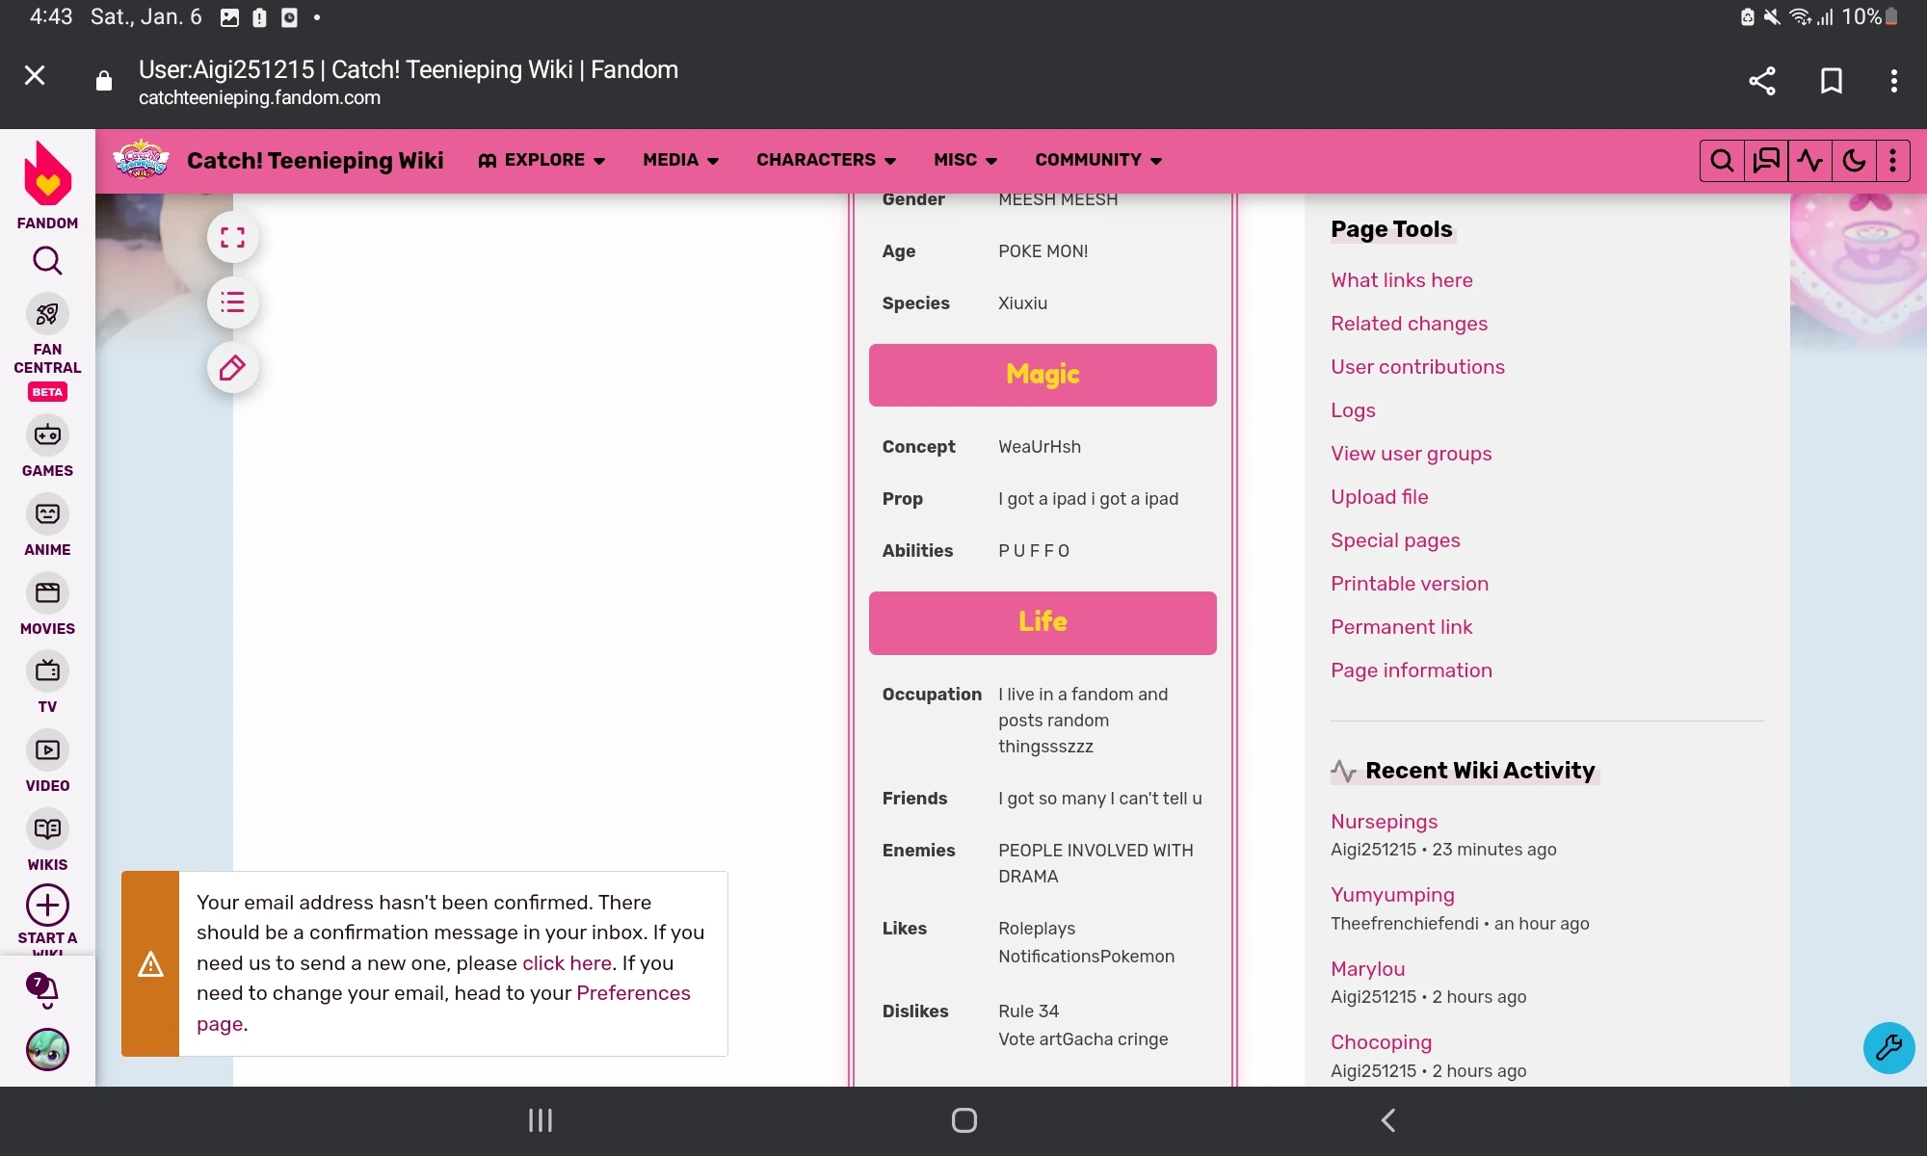Click the expand fullscreen icon
1927x1156 pixels.
click(232, 238)
